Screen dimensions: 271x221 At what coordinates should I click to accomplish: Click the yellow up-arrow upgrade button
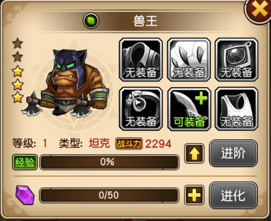pos(194,154)
